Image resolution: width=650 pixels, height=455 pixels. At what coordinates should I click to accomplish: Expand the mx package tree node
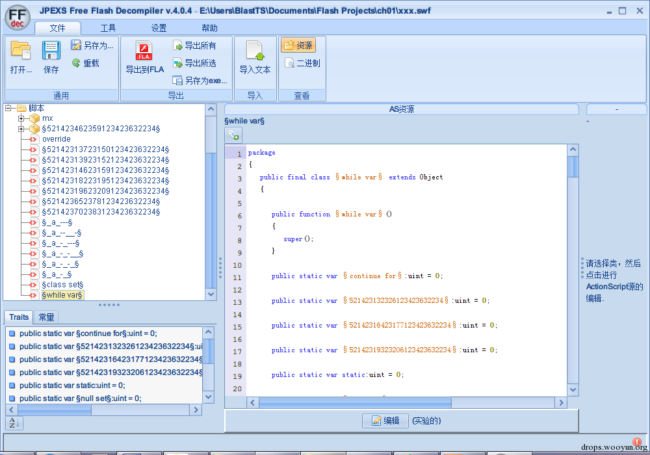pos(21,118)
